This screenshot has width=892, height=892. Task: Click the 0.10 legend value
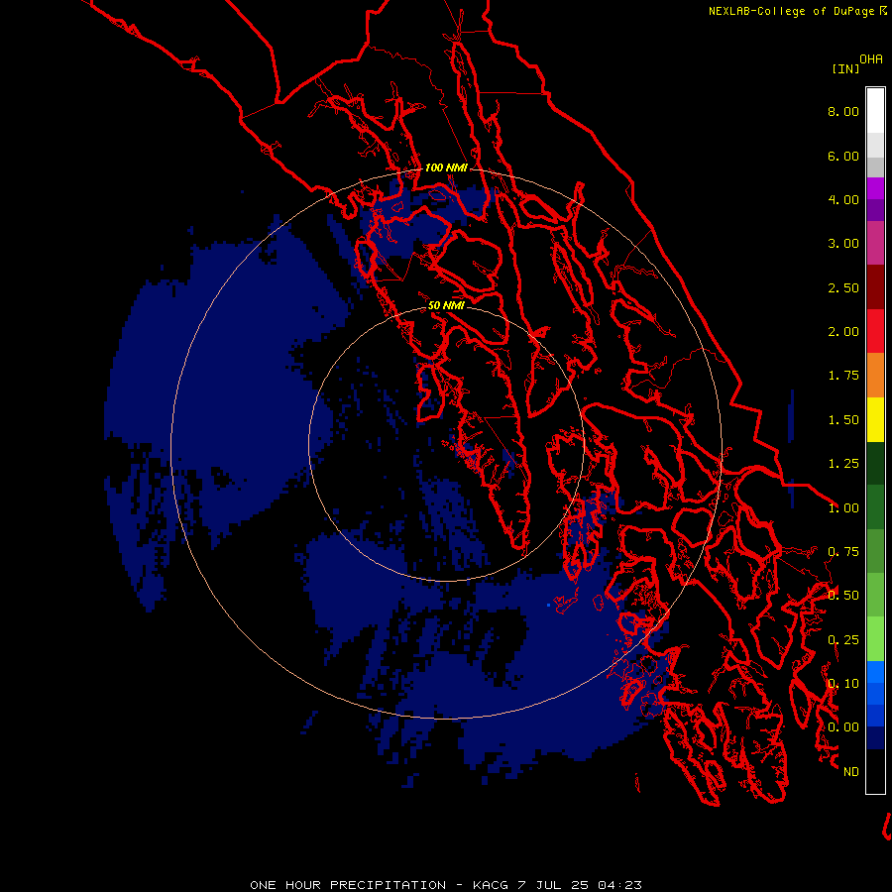[843, 684]
